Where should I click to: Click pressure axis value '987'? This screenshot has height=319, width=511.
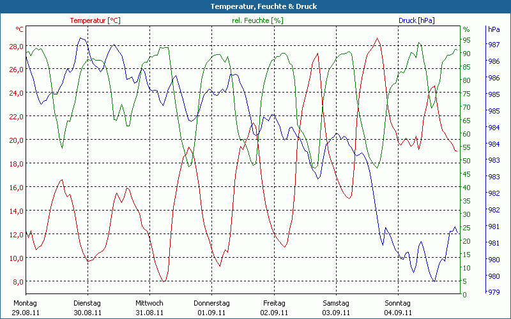click(494, 45)
